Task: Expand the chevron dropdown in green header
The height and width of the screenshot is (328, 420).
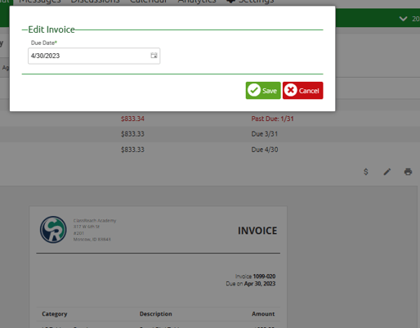Action: tap(403, 19)
